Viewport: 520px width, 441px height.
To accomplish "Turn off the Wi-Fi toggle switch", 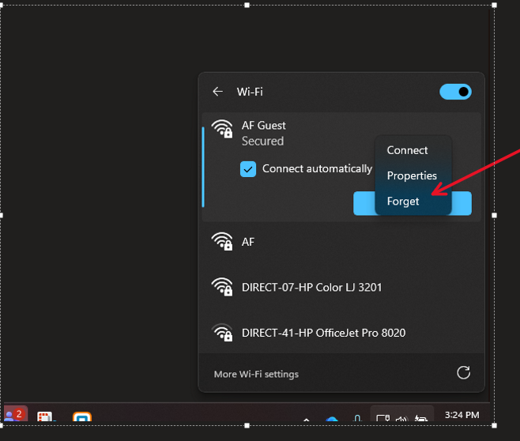I will coord(455,92).
